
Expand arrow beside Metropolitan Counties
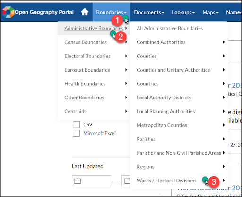point(224,125)
